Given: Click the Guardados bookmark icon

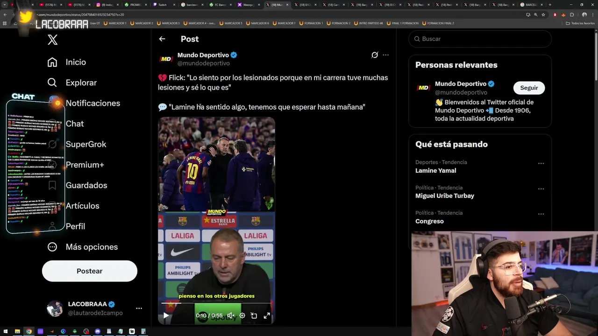Looking at the screenshot, I should [52, 185].
